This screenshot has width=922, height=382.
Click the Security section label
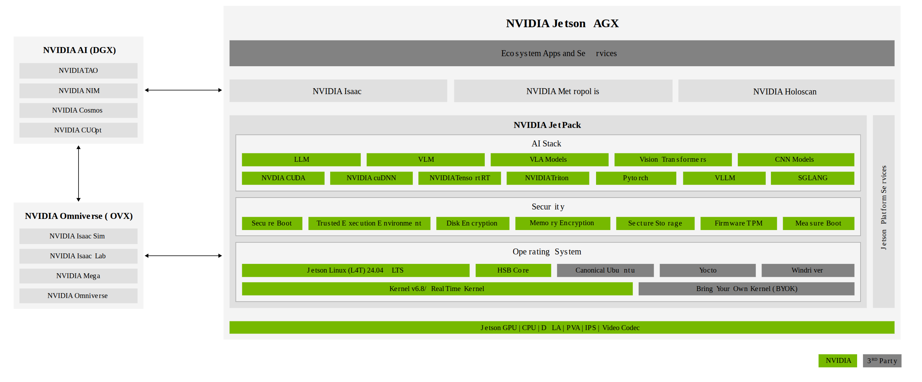tap(548, 207)
